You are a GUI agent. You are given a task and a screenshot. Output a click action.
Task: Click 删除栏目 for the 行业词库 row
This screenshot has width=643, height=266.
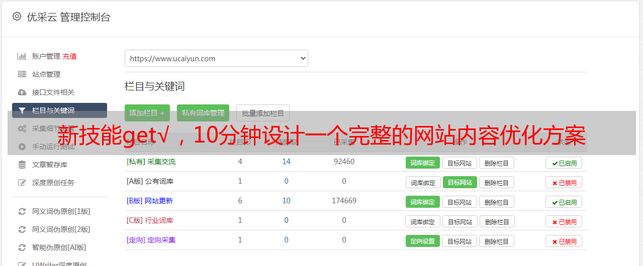pos(498,221)
